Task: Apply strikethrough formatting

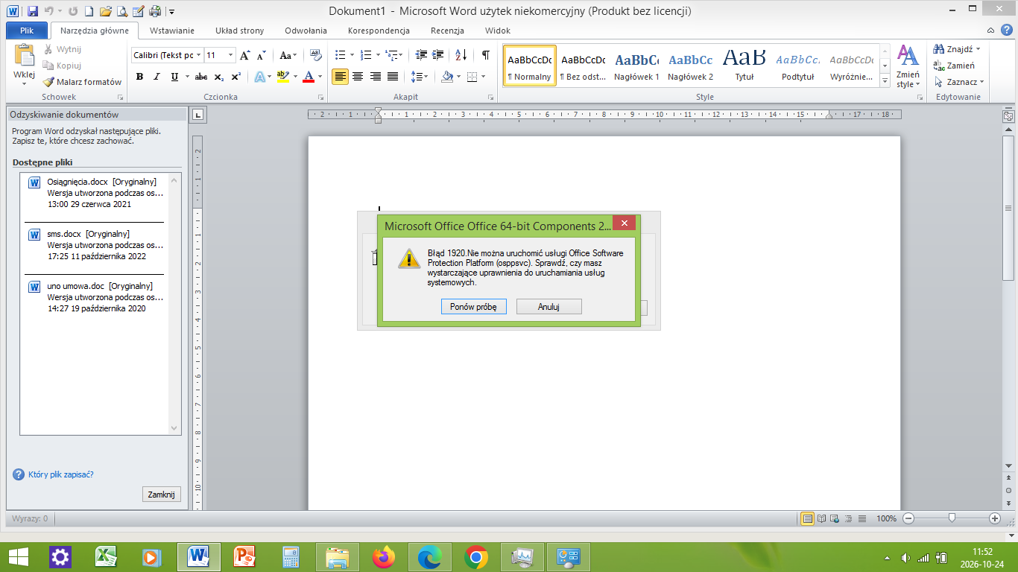Action: coord(200,77)
